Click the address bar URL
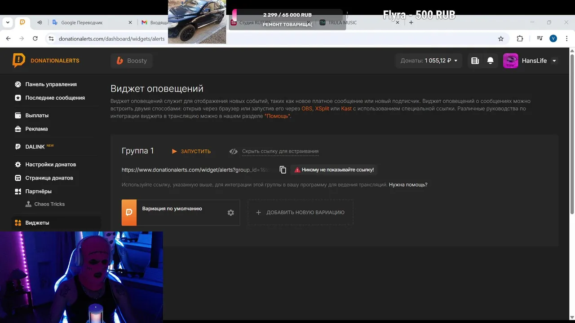 [x=112, y=39]
